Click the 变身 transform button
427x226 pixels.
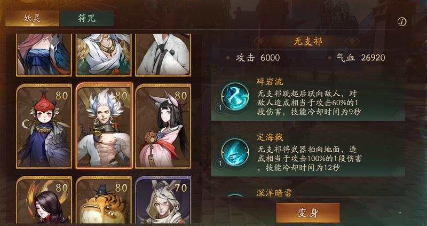tap(308, 213)
